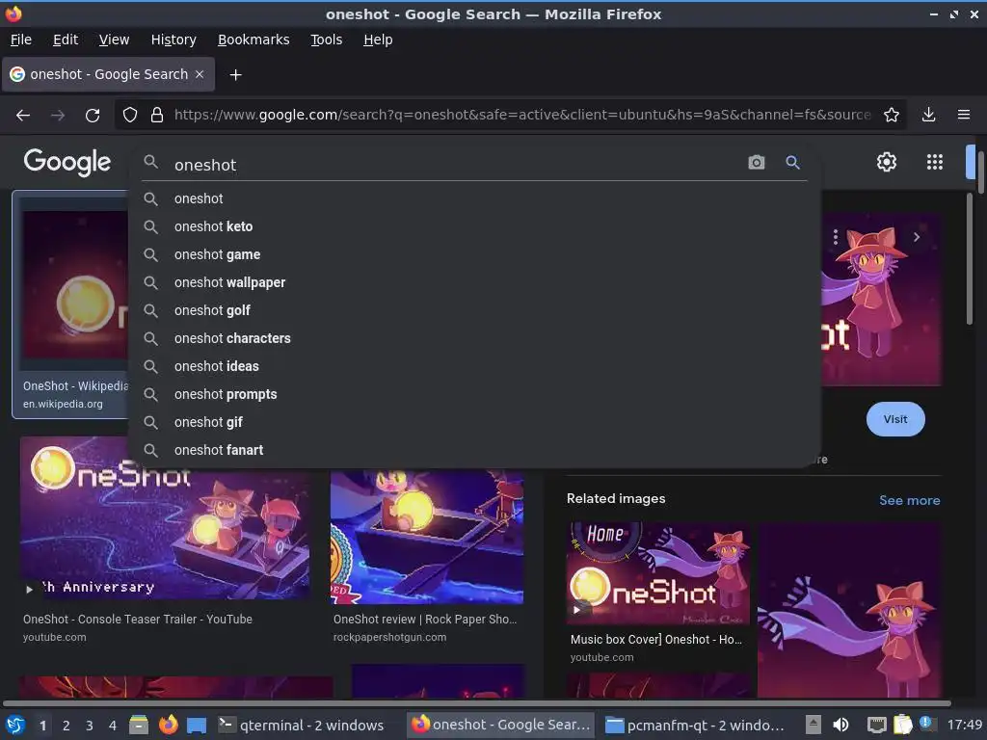Click the horizontal scrollbar at page bottom
The image size is (987, 740).
pos(476,702)
